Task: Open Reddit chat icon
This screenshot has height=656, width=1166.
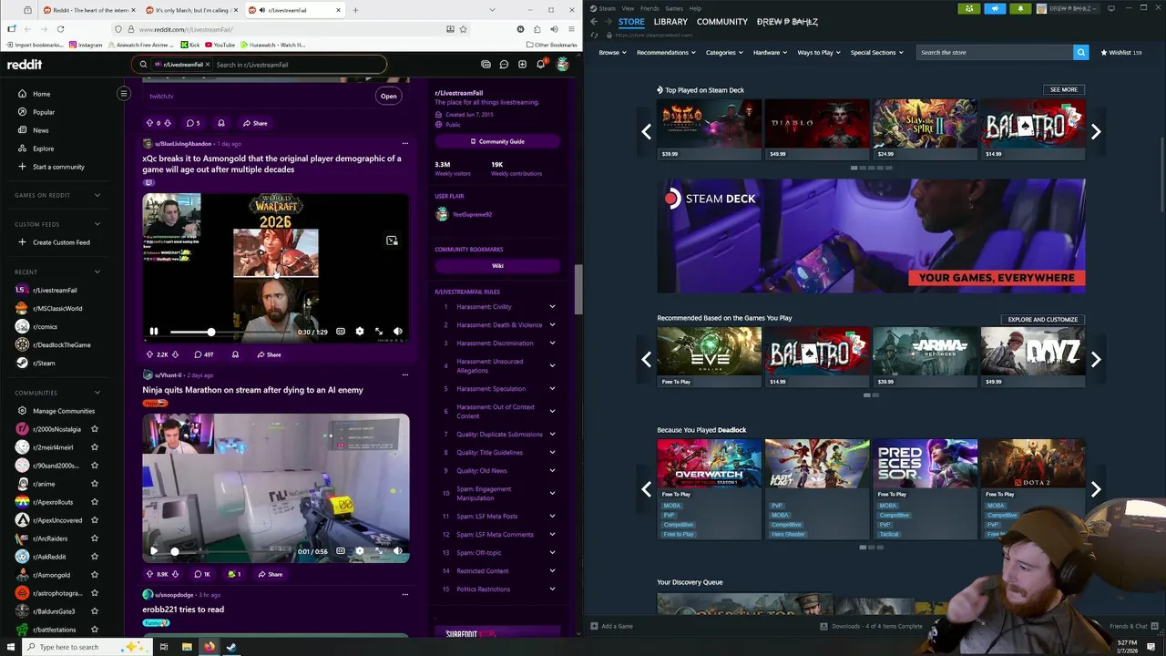Action: click(x=504, y=64)
